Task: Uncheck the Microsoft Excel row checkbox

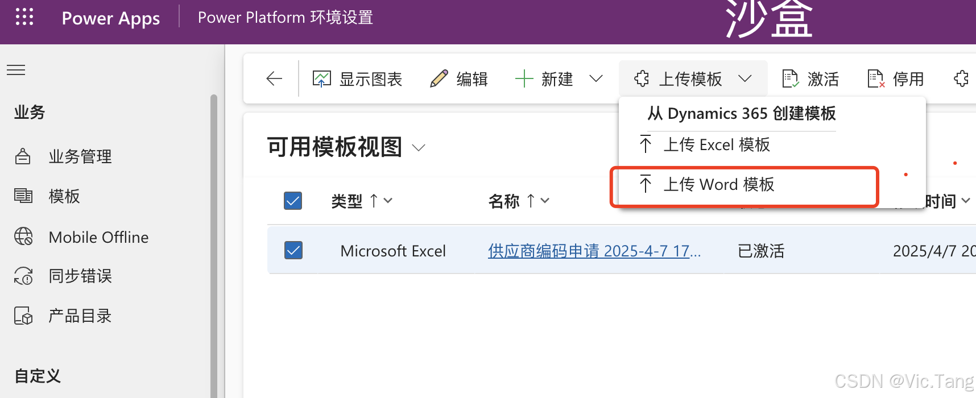Action: tap(293, 250)
